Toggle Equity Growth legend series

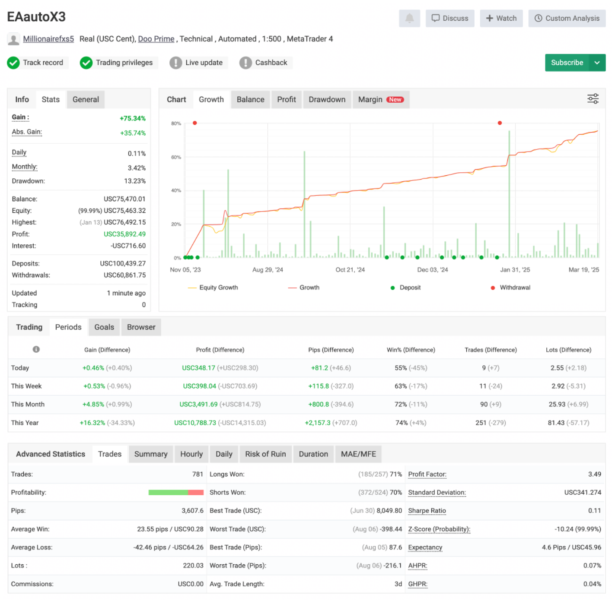point(213,288)
